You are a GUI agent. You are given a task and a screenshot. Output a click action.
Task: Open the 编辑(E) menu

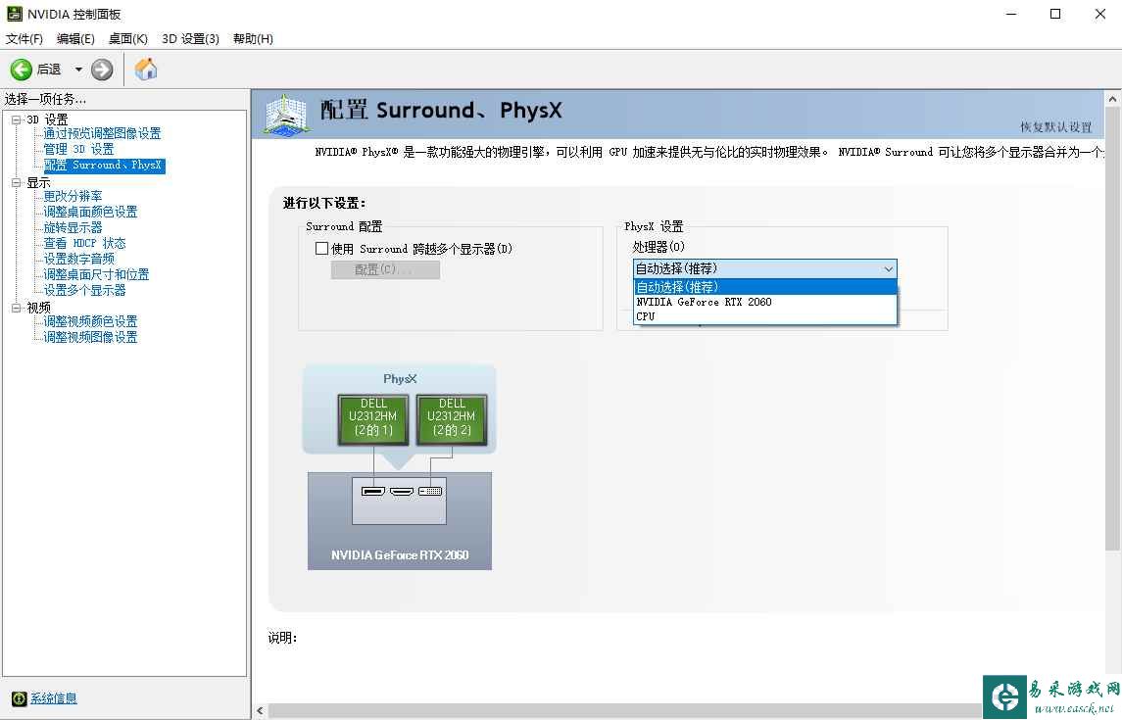tap(75, 38)
